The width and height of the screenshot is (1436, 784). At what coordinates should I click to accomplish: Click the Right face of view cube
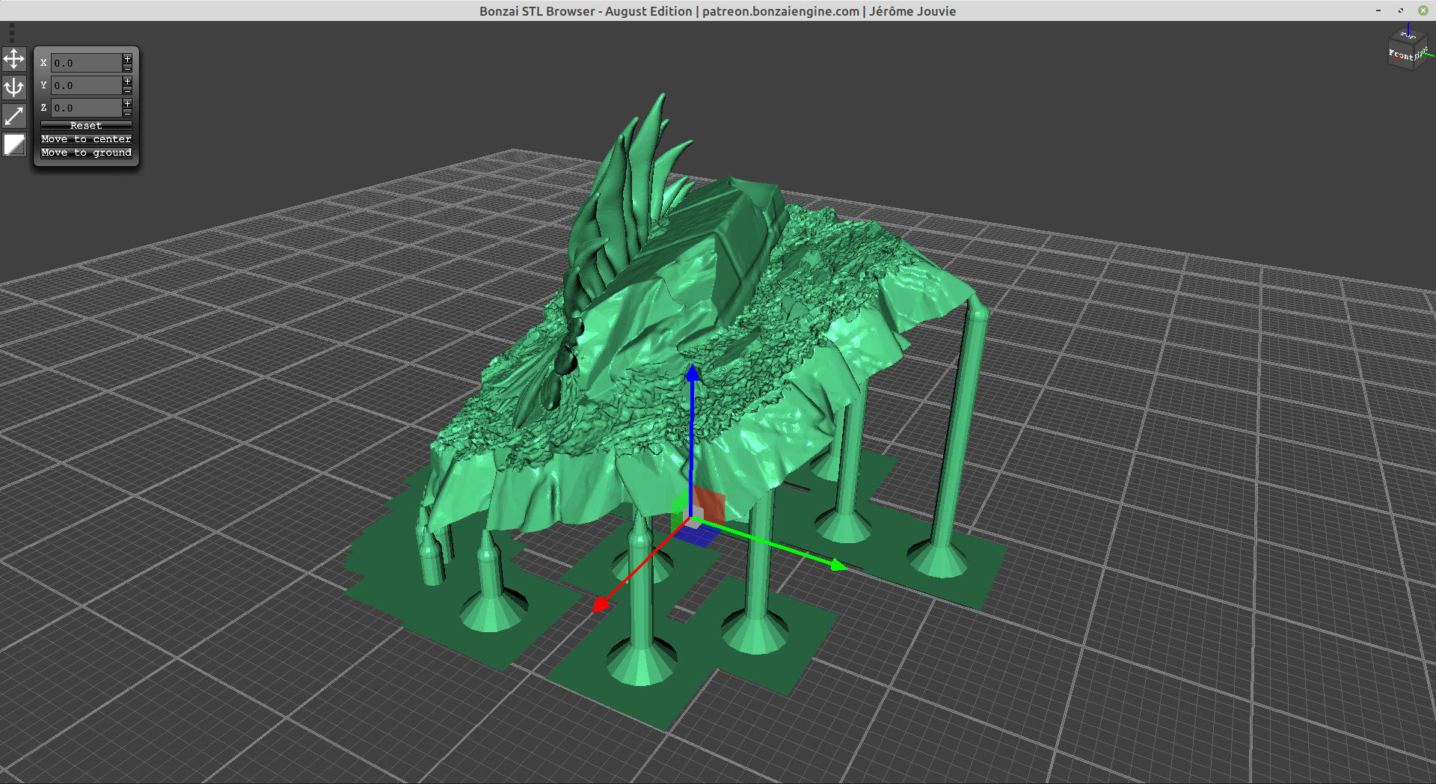click(x=1420, y=53)
